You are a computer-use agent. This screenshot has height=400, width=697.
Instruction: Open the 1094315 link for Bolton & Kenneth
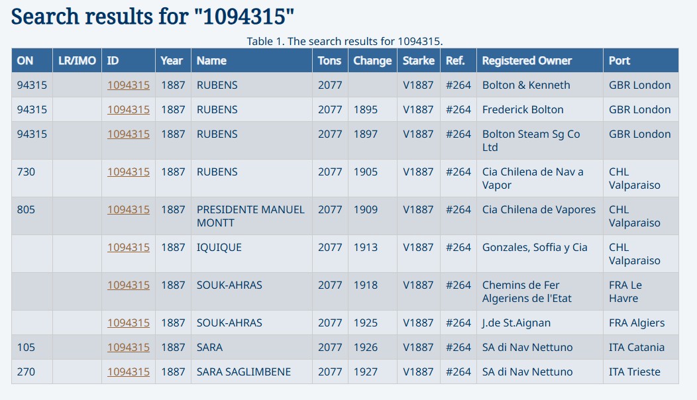pos(129,85)
